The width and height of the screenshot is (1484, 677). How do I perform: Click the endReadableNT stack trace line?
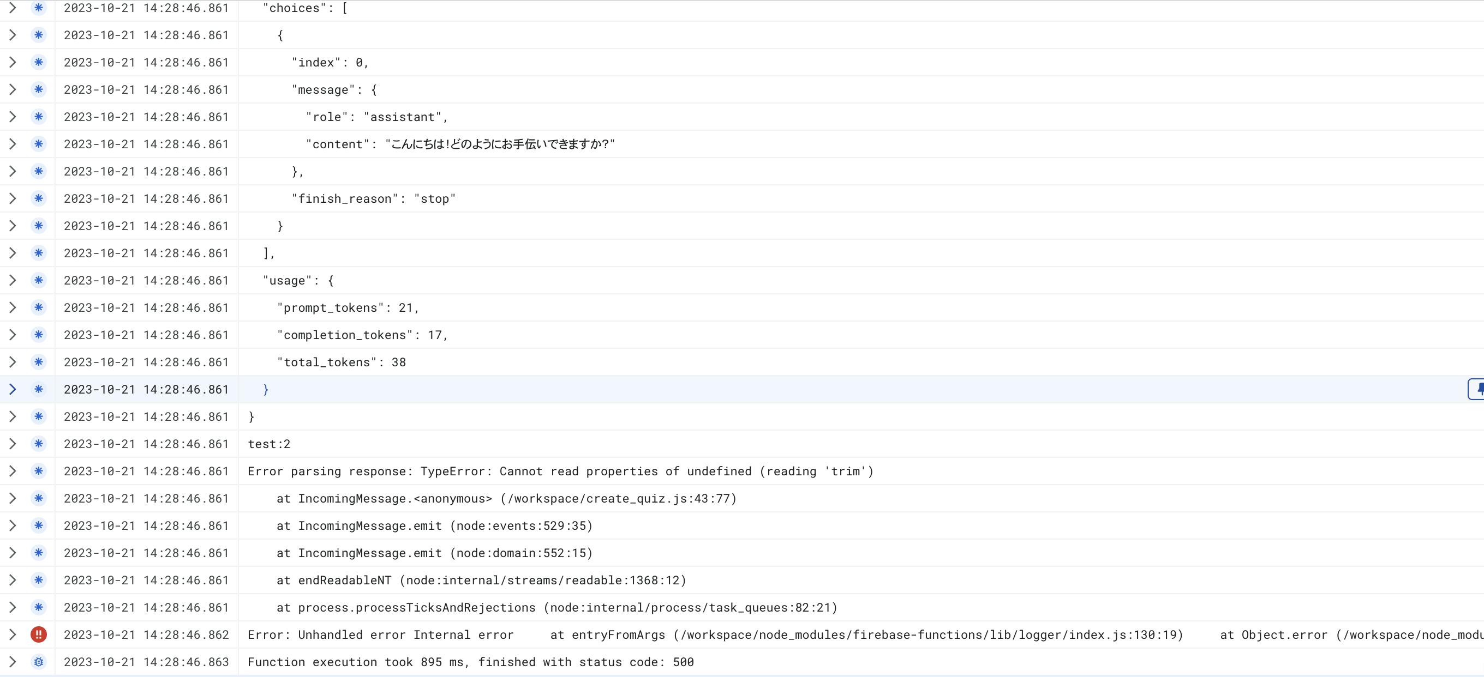pos(481,581)
